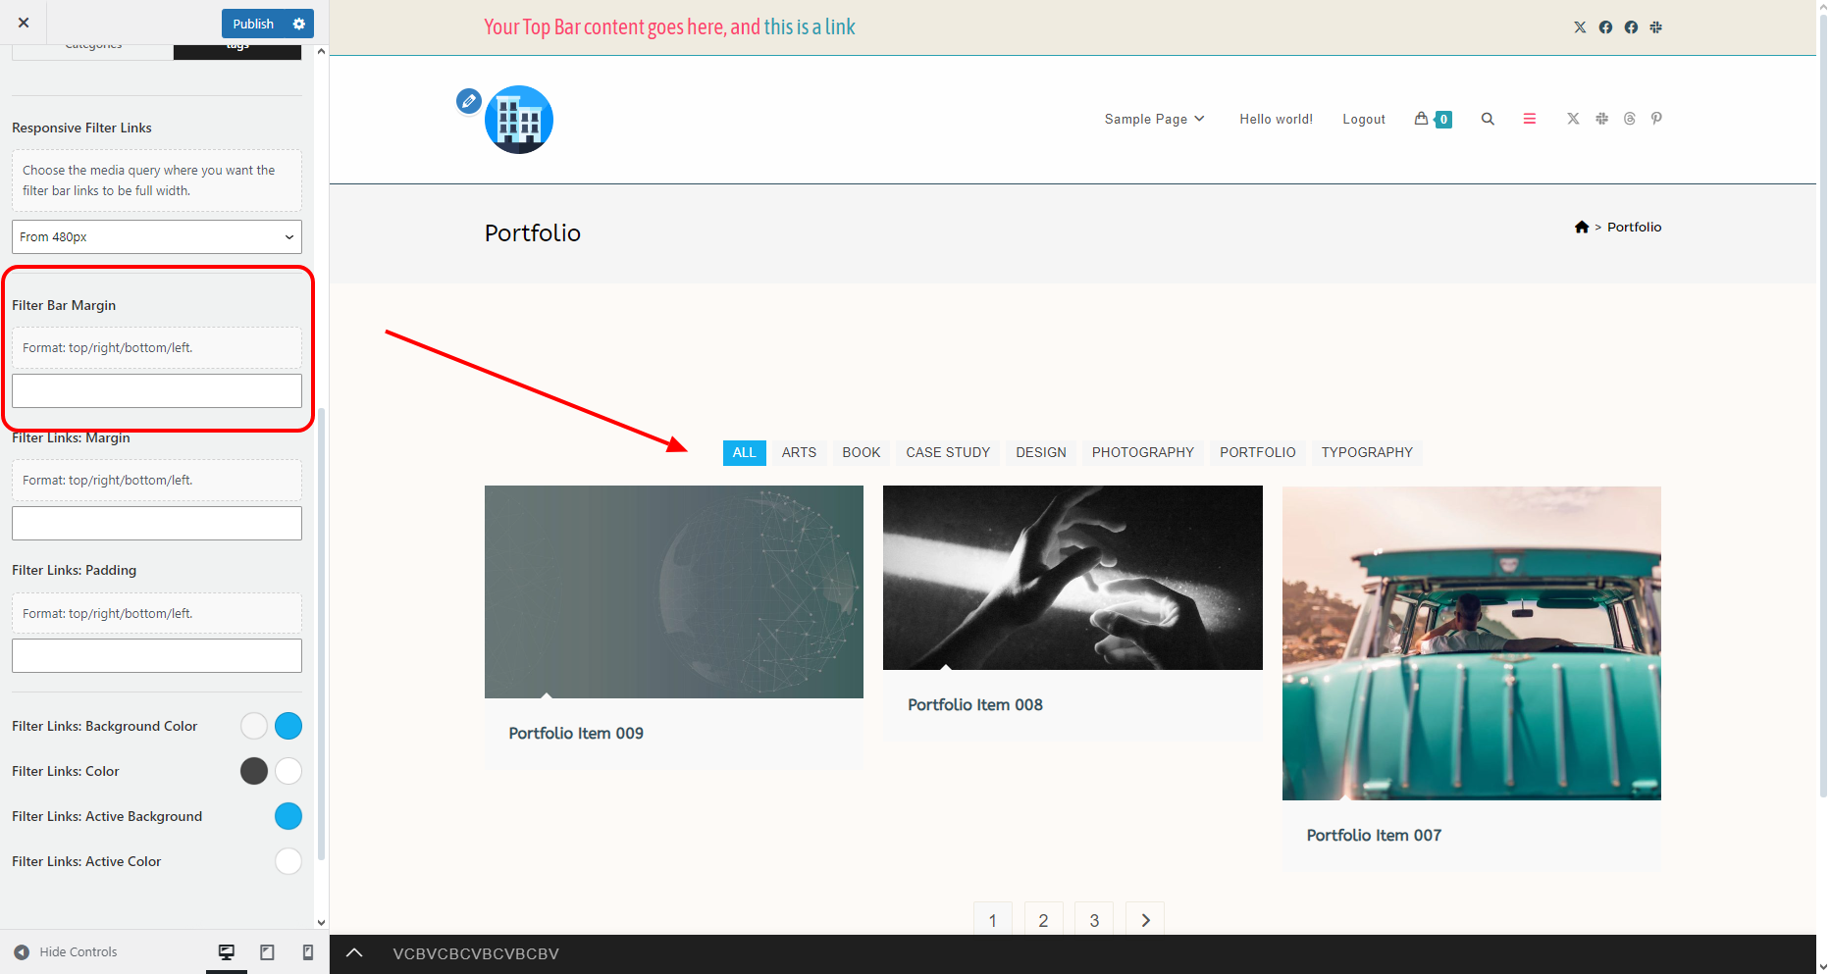Click the edit pencil shortcut near logo
The height and width of the screenshot is (974, 1831).
469,100
